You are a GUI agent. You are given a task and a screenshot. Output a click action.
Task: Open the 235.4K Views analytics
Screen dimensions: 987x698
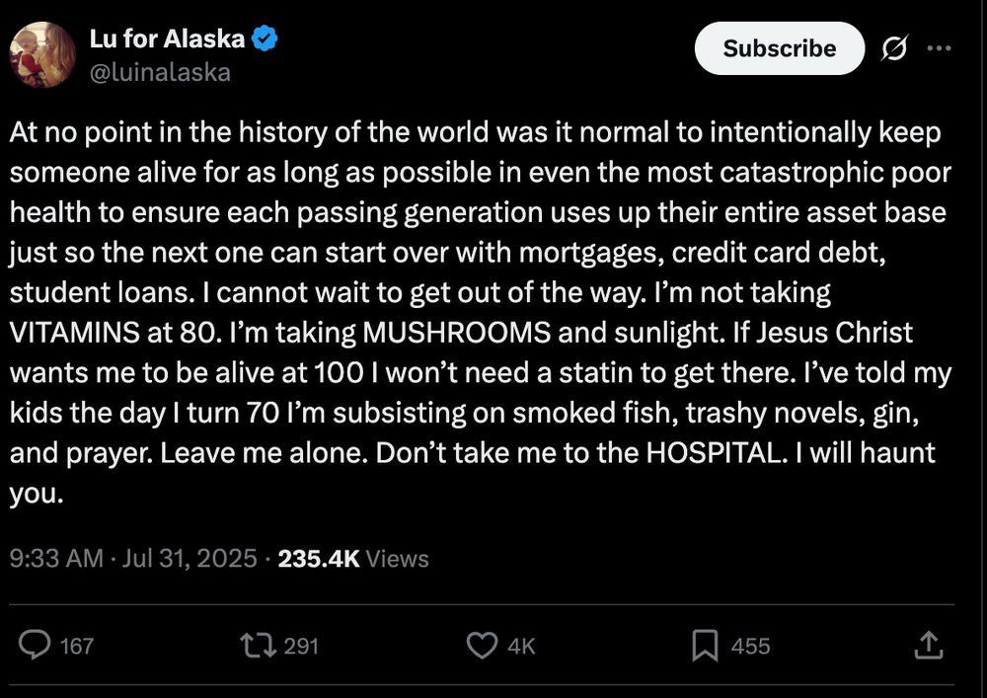click(x=353, y=558)
